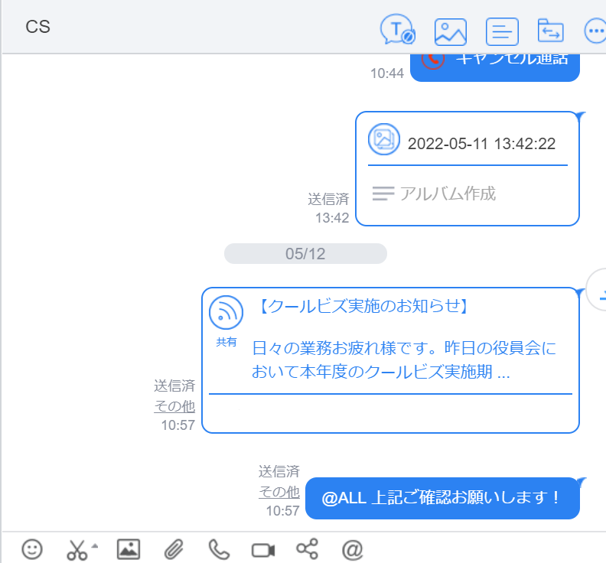Screen dimensions: 606x563
Task: Click the picture icon in the bottom toolbar
Action: click(x=128, y=548)
